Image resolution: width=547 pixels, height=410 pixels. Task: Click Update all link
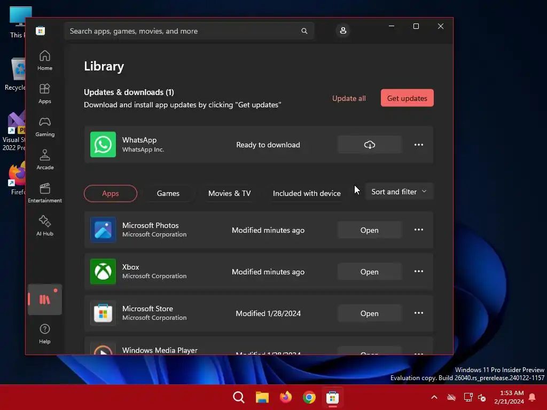tap(349, 98)
